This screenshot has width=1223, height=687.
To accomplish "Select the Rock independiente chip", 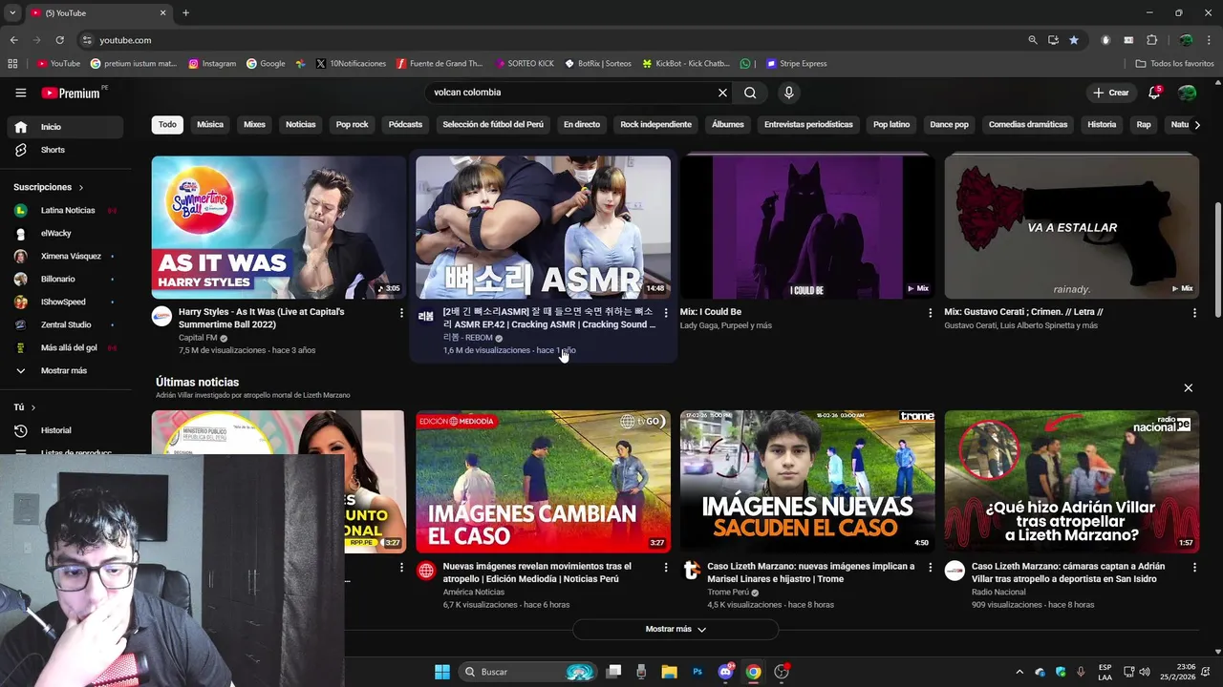I will (655, 125).
